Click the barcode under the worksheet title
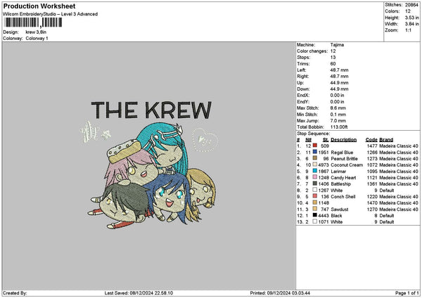 click(33, 22)
